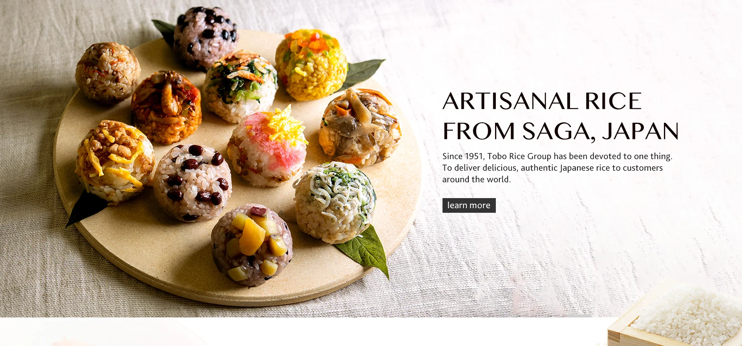The image size is (742, 346).
Task: Click the dark leaf at plate's lower left
Action: [86, 208]
